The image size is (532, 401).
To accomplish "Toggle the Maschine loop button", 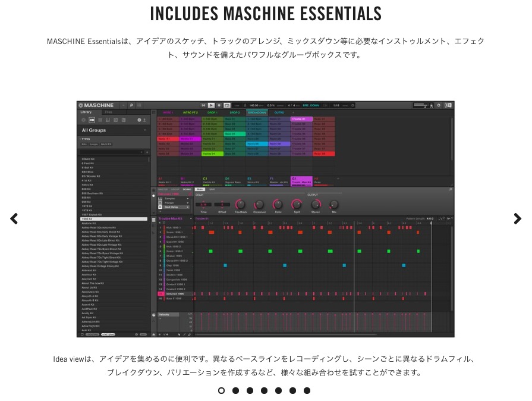I will pyautogui.click(x=227, y=105).
